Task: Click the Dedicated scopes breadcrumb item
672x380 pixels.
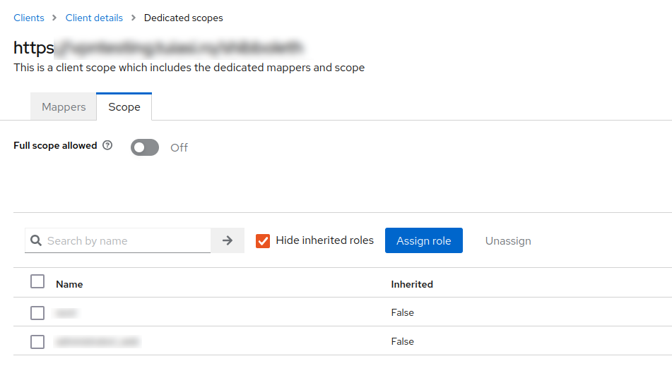Action: point(183,18)
